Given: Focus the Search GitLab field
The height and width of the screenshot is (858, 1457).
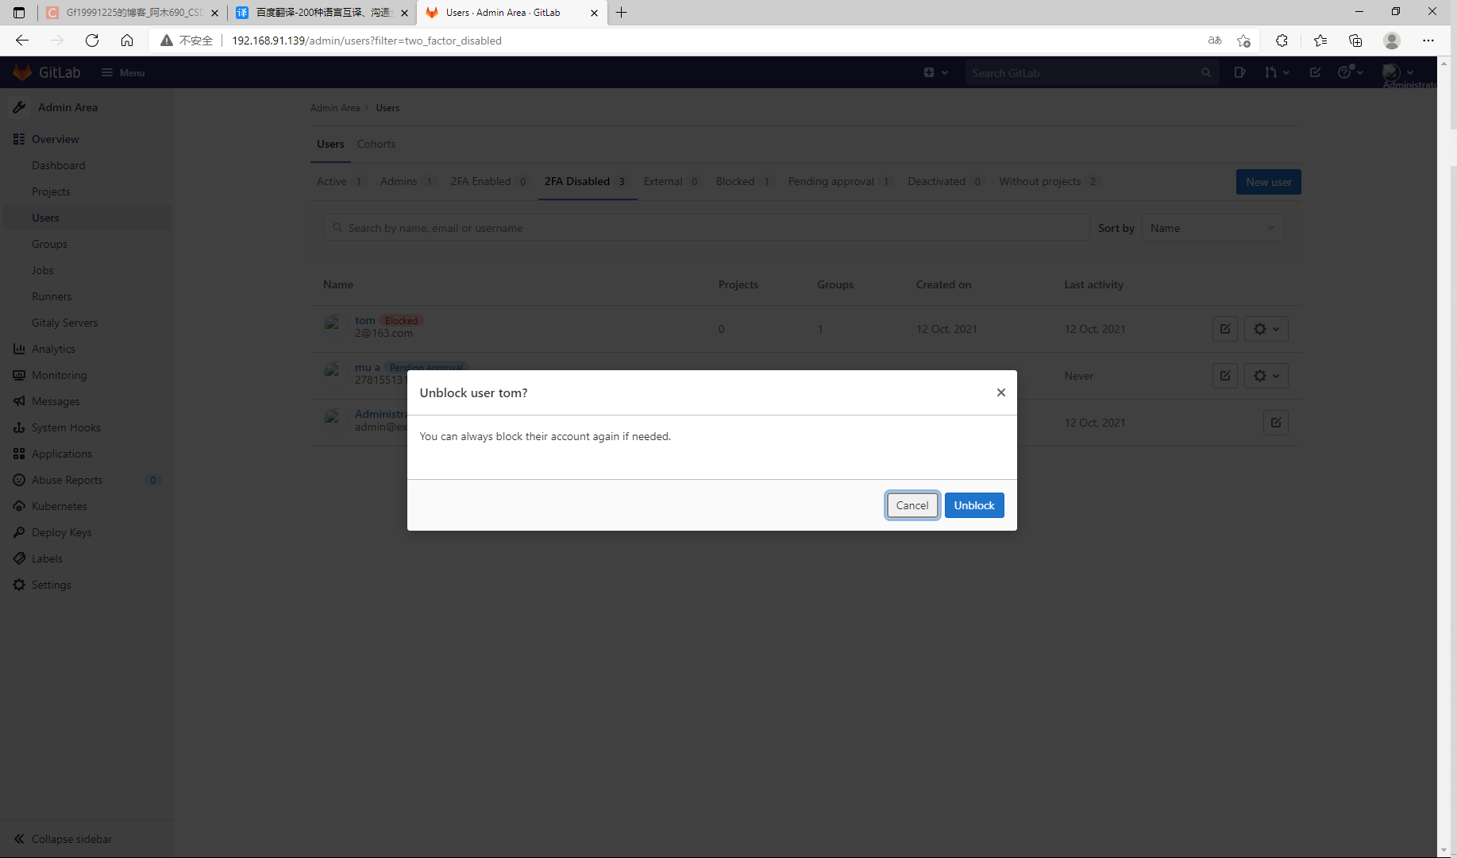Looking at the screenshot, I should point(1091,73).
